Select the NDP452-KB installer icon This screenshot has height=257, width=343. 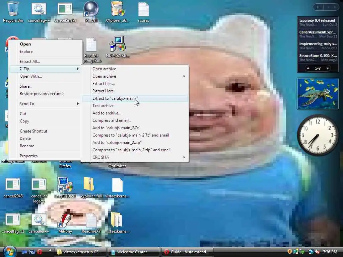(x=117, y=47)
